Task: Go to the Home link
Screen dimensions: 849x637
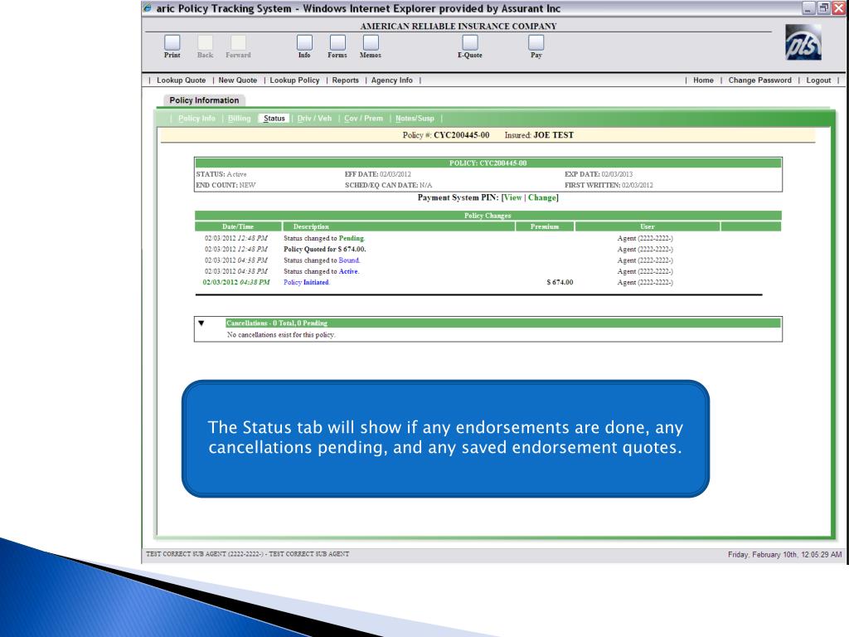Action: [703, 80]
